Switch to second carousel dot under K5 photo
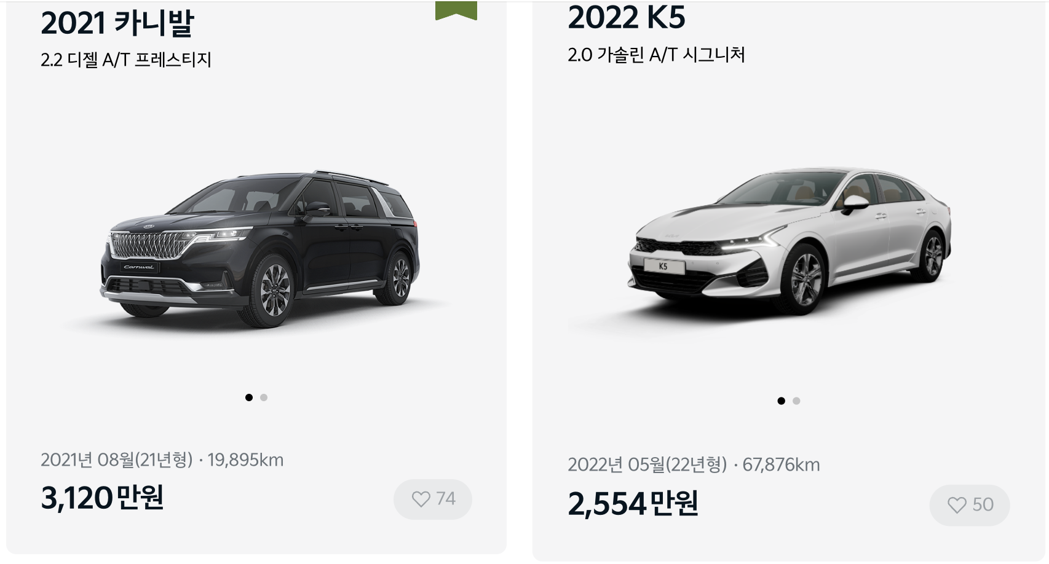The image size is (1049, 564). point(796,401)
